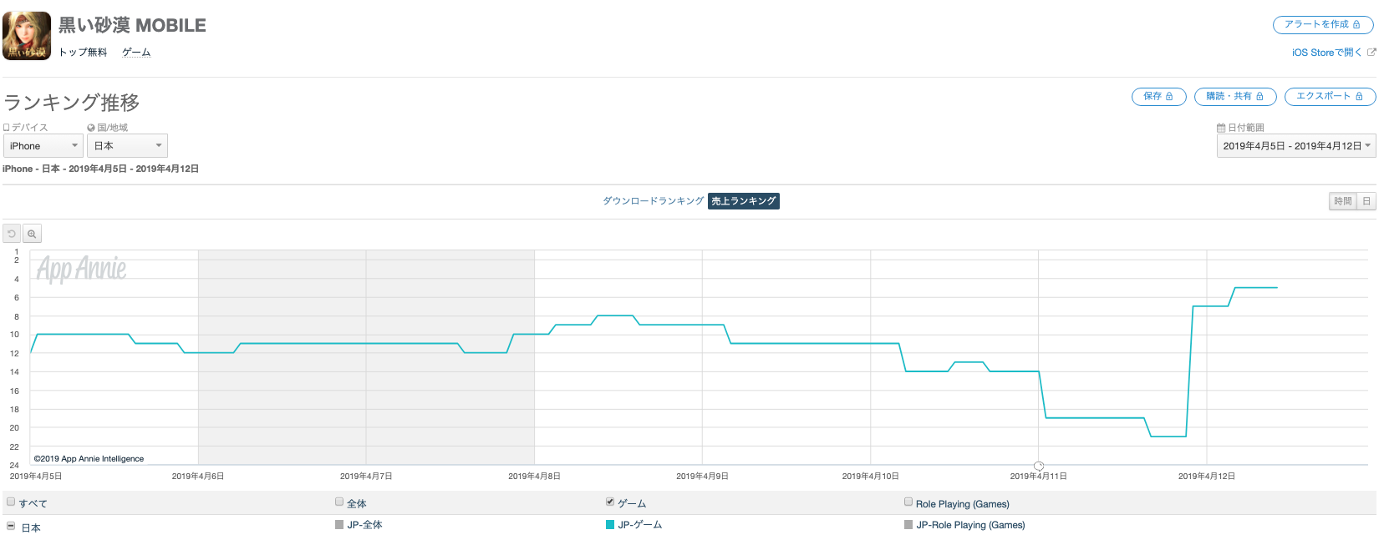
Task: Toggle the すべて checkbox
Action: pos(11,502)
